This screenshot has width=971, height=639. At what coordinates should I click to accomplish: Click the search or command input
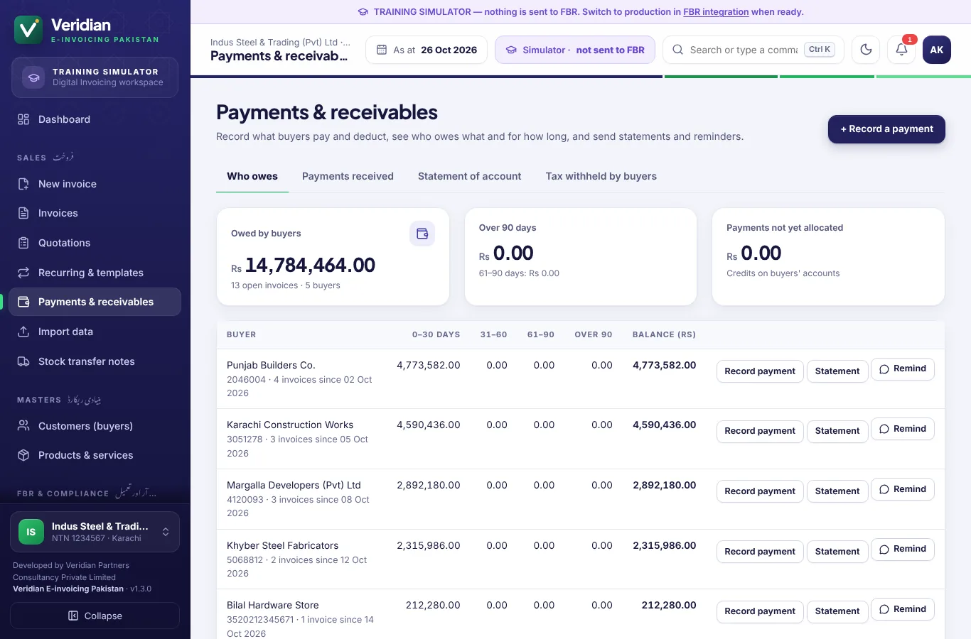click(x=753, y=50)
